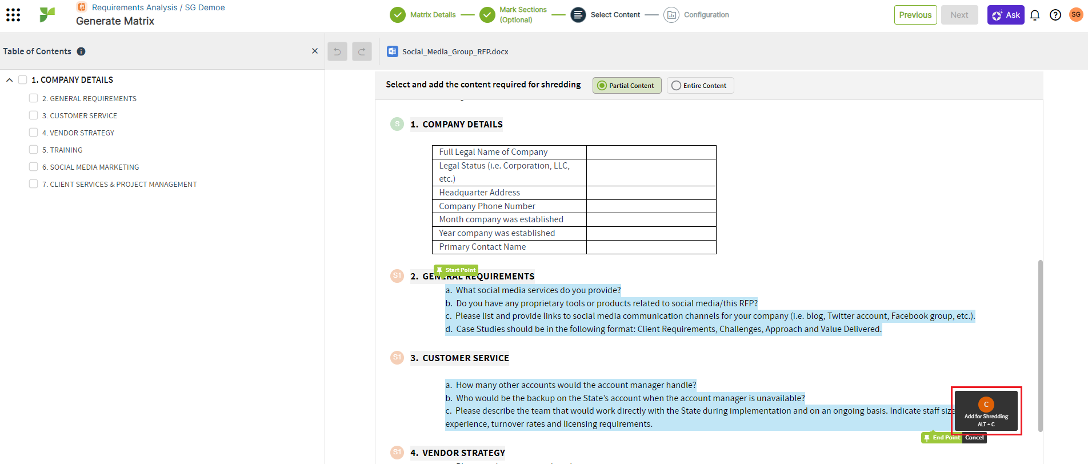Click the S1 badge beside Vendor Strategy heading

[397, 453]
